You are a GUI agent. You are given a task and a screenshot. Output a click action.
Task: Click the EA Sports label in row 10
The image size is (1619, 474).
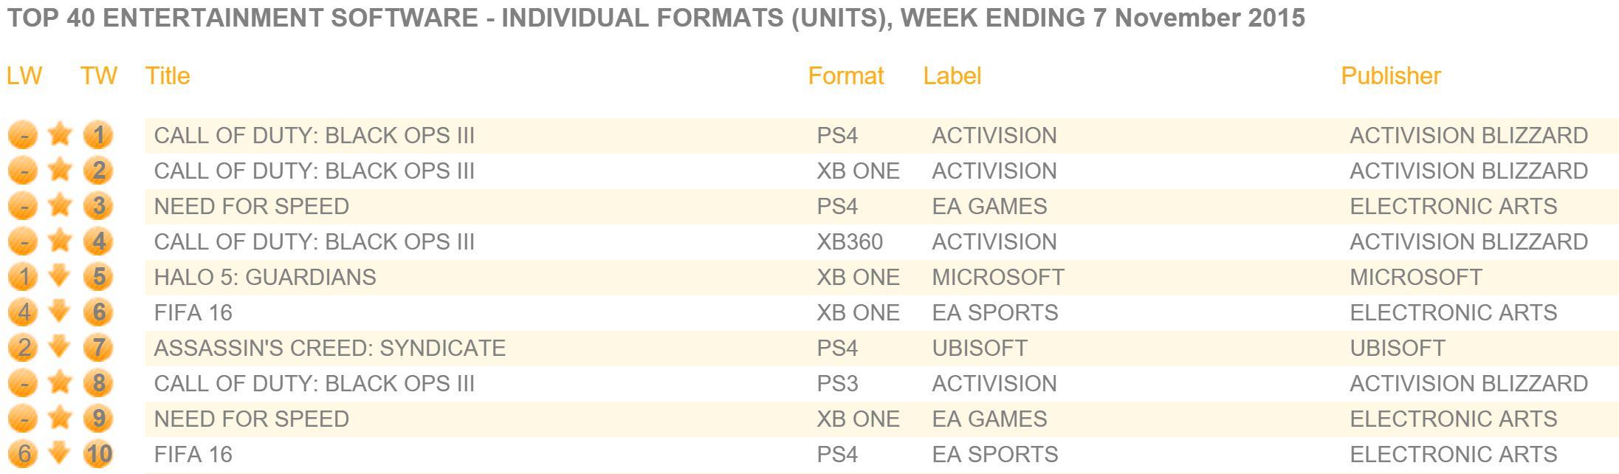click(994, 454)
